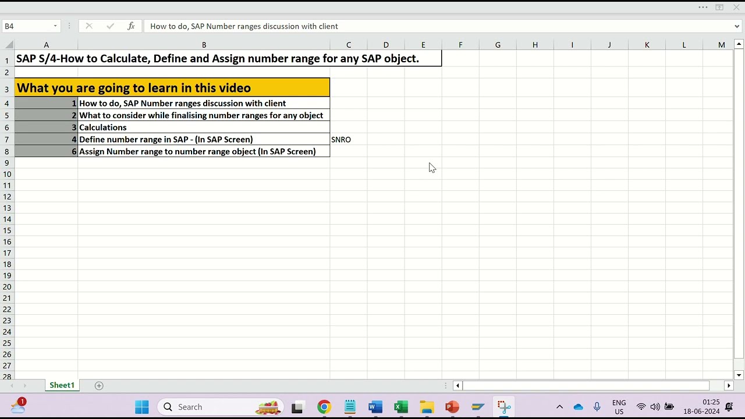Select column C header
This screenshot has height=419, width=745.
pyautogui.click(x=349, y=45)
